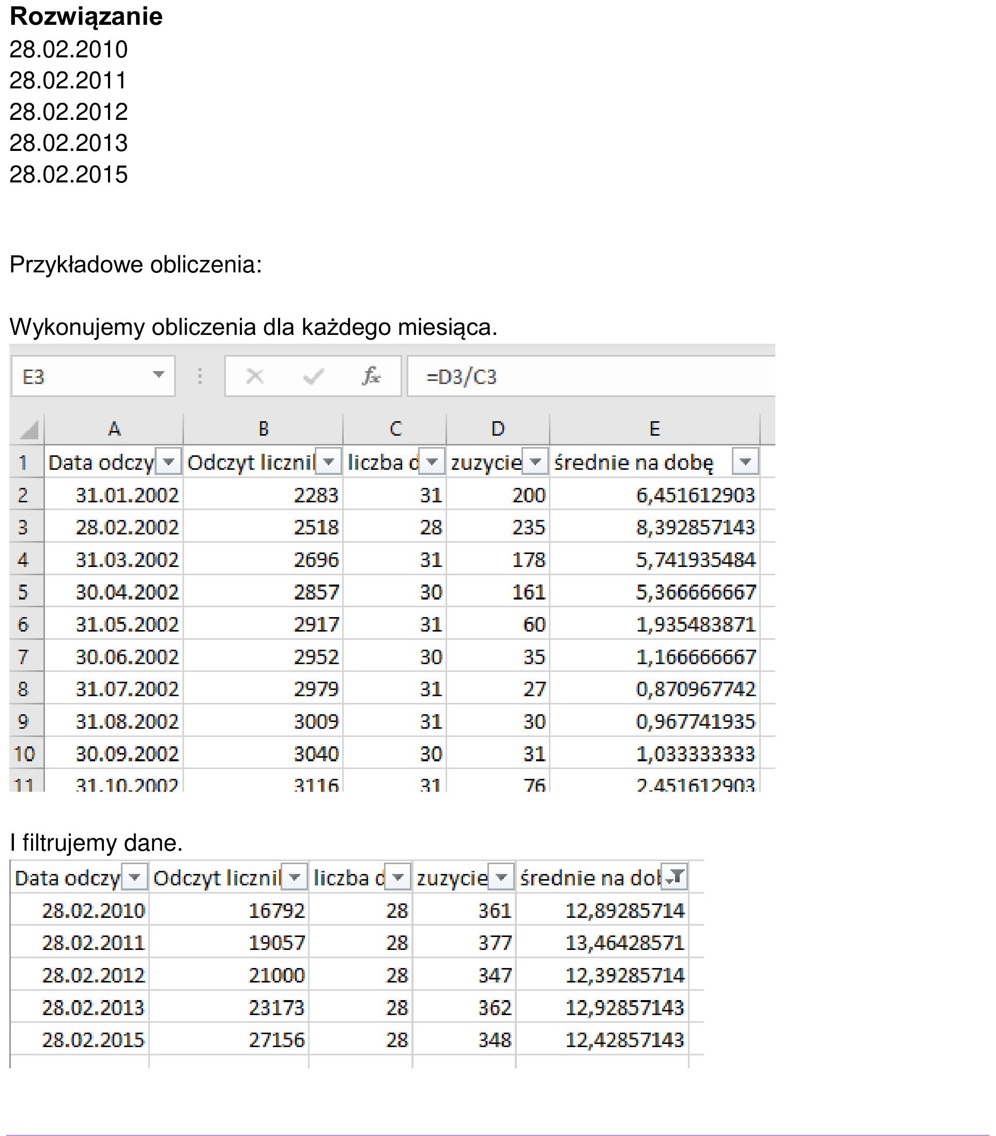Click filtered reading cell 27156

coord(229,1039)
